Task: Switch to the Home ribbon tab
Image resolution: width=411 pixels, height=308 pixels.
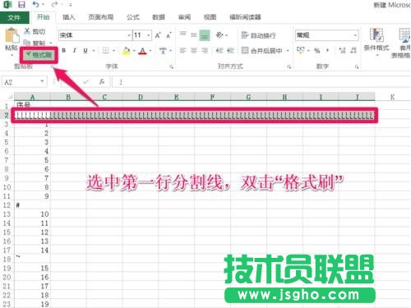Action: pos(44,17)
